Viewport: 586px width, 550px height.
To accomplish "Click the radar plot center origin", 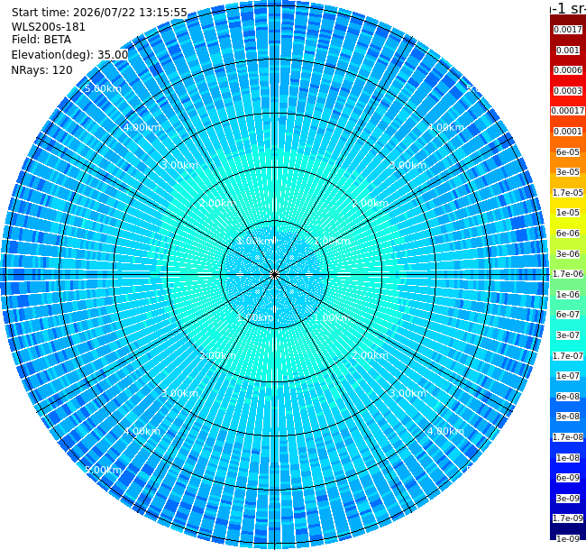I will click(x=275, y=275).
